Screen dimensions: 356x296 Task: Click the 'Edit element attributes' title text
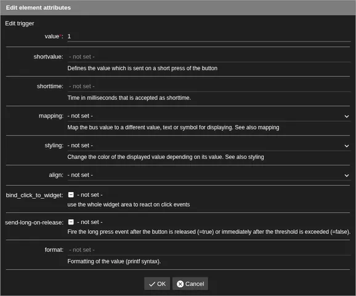(x=38, y=8)
